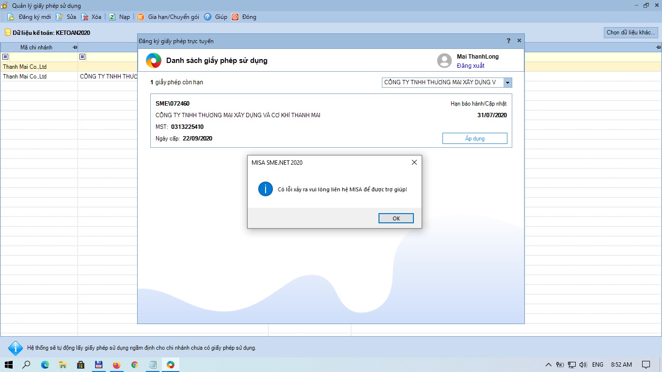Click the Nạp reload toolbar button

(x=119, y=17)
